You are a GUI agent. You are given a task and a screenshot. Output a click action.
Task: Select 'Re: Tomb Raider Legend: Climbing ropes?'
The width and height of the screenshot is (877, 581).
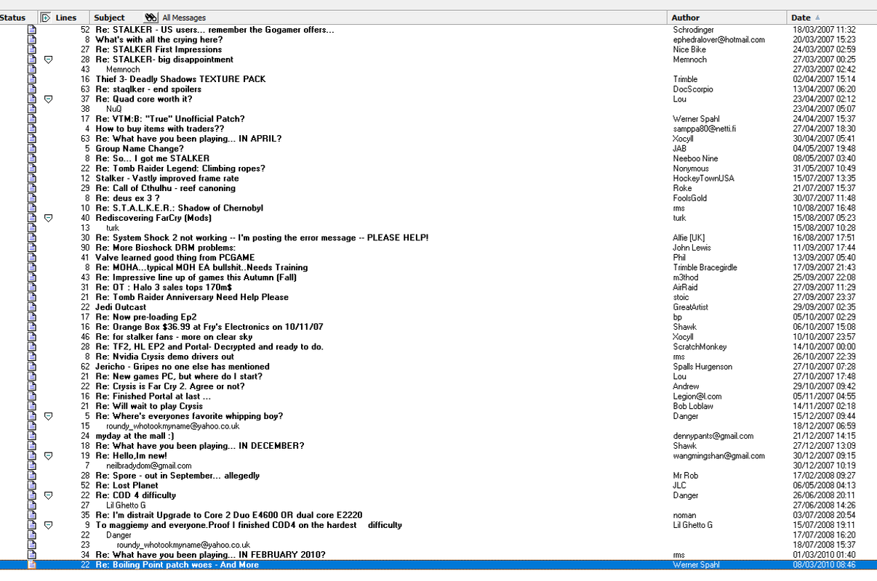180,168
